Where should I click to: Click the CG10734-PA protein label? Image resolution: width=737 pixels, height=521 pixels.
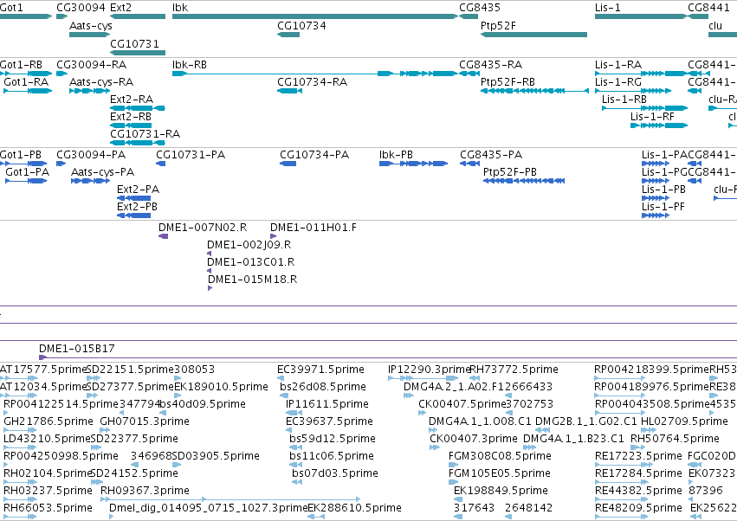[314, 155]
